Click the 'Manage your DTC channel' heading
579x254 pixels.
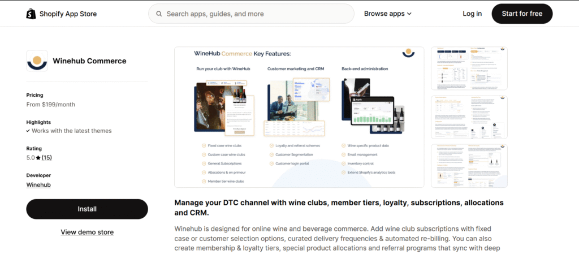[339, 208]
